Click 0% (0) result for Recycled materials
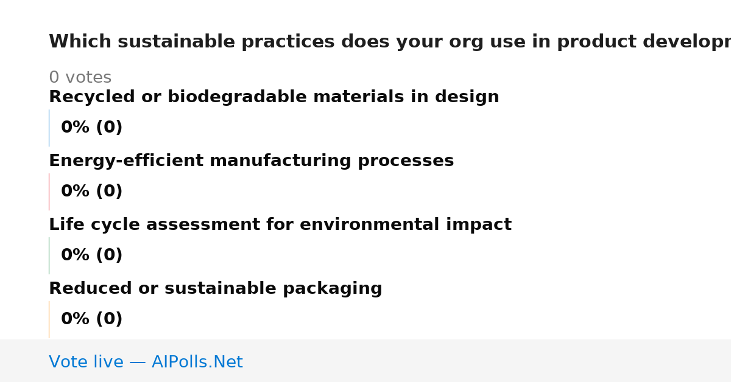The image size is (731, 382). [91, 128]
